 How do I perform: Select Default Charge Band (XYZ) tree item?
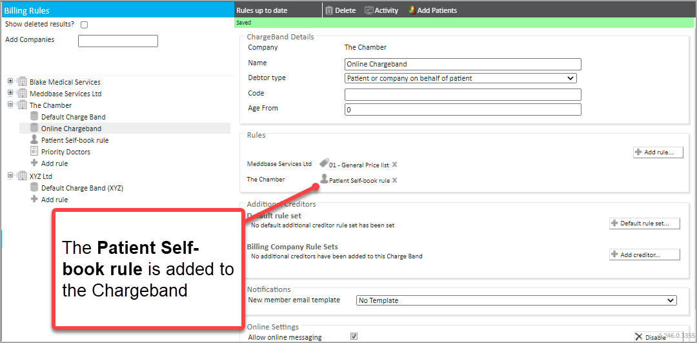tap(82, 188)
